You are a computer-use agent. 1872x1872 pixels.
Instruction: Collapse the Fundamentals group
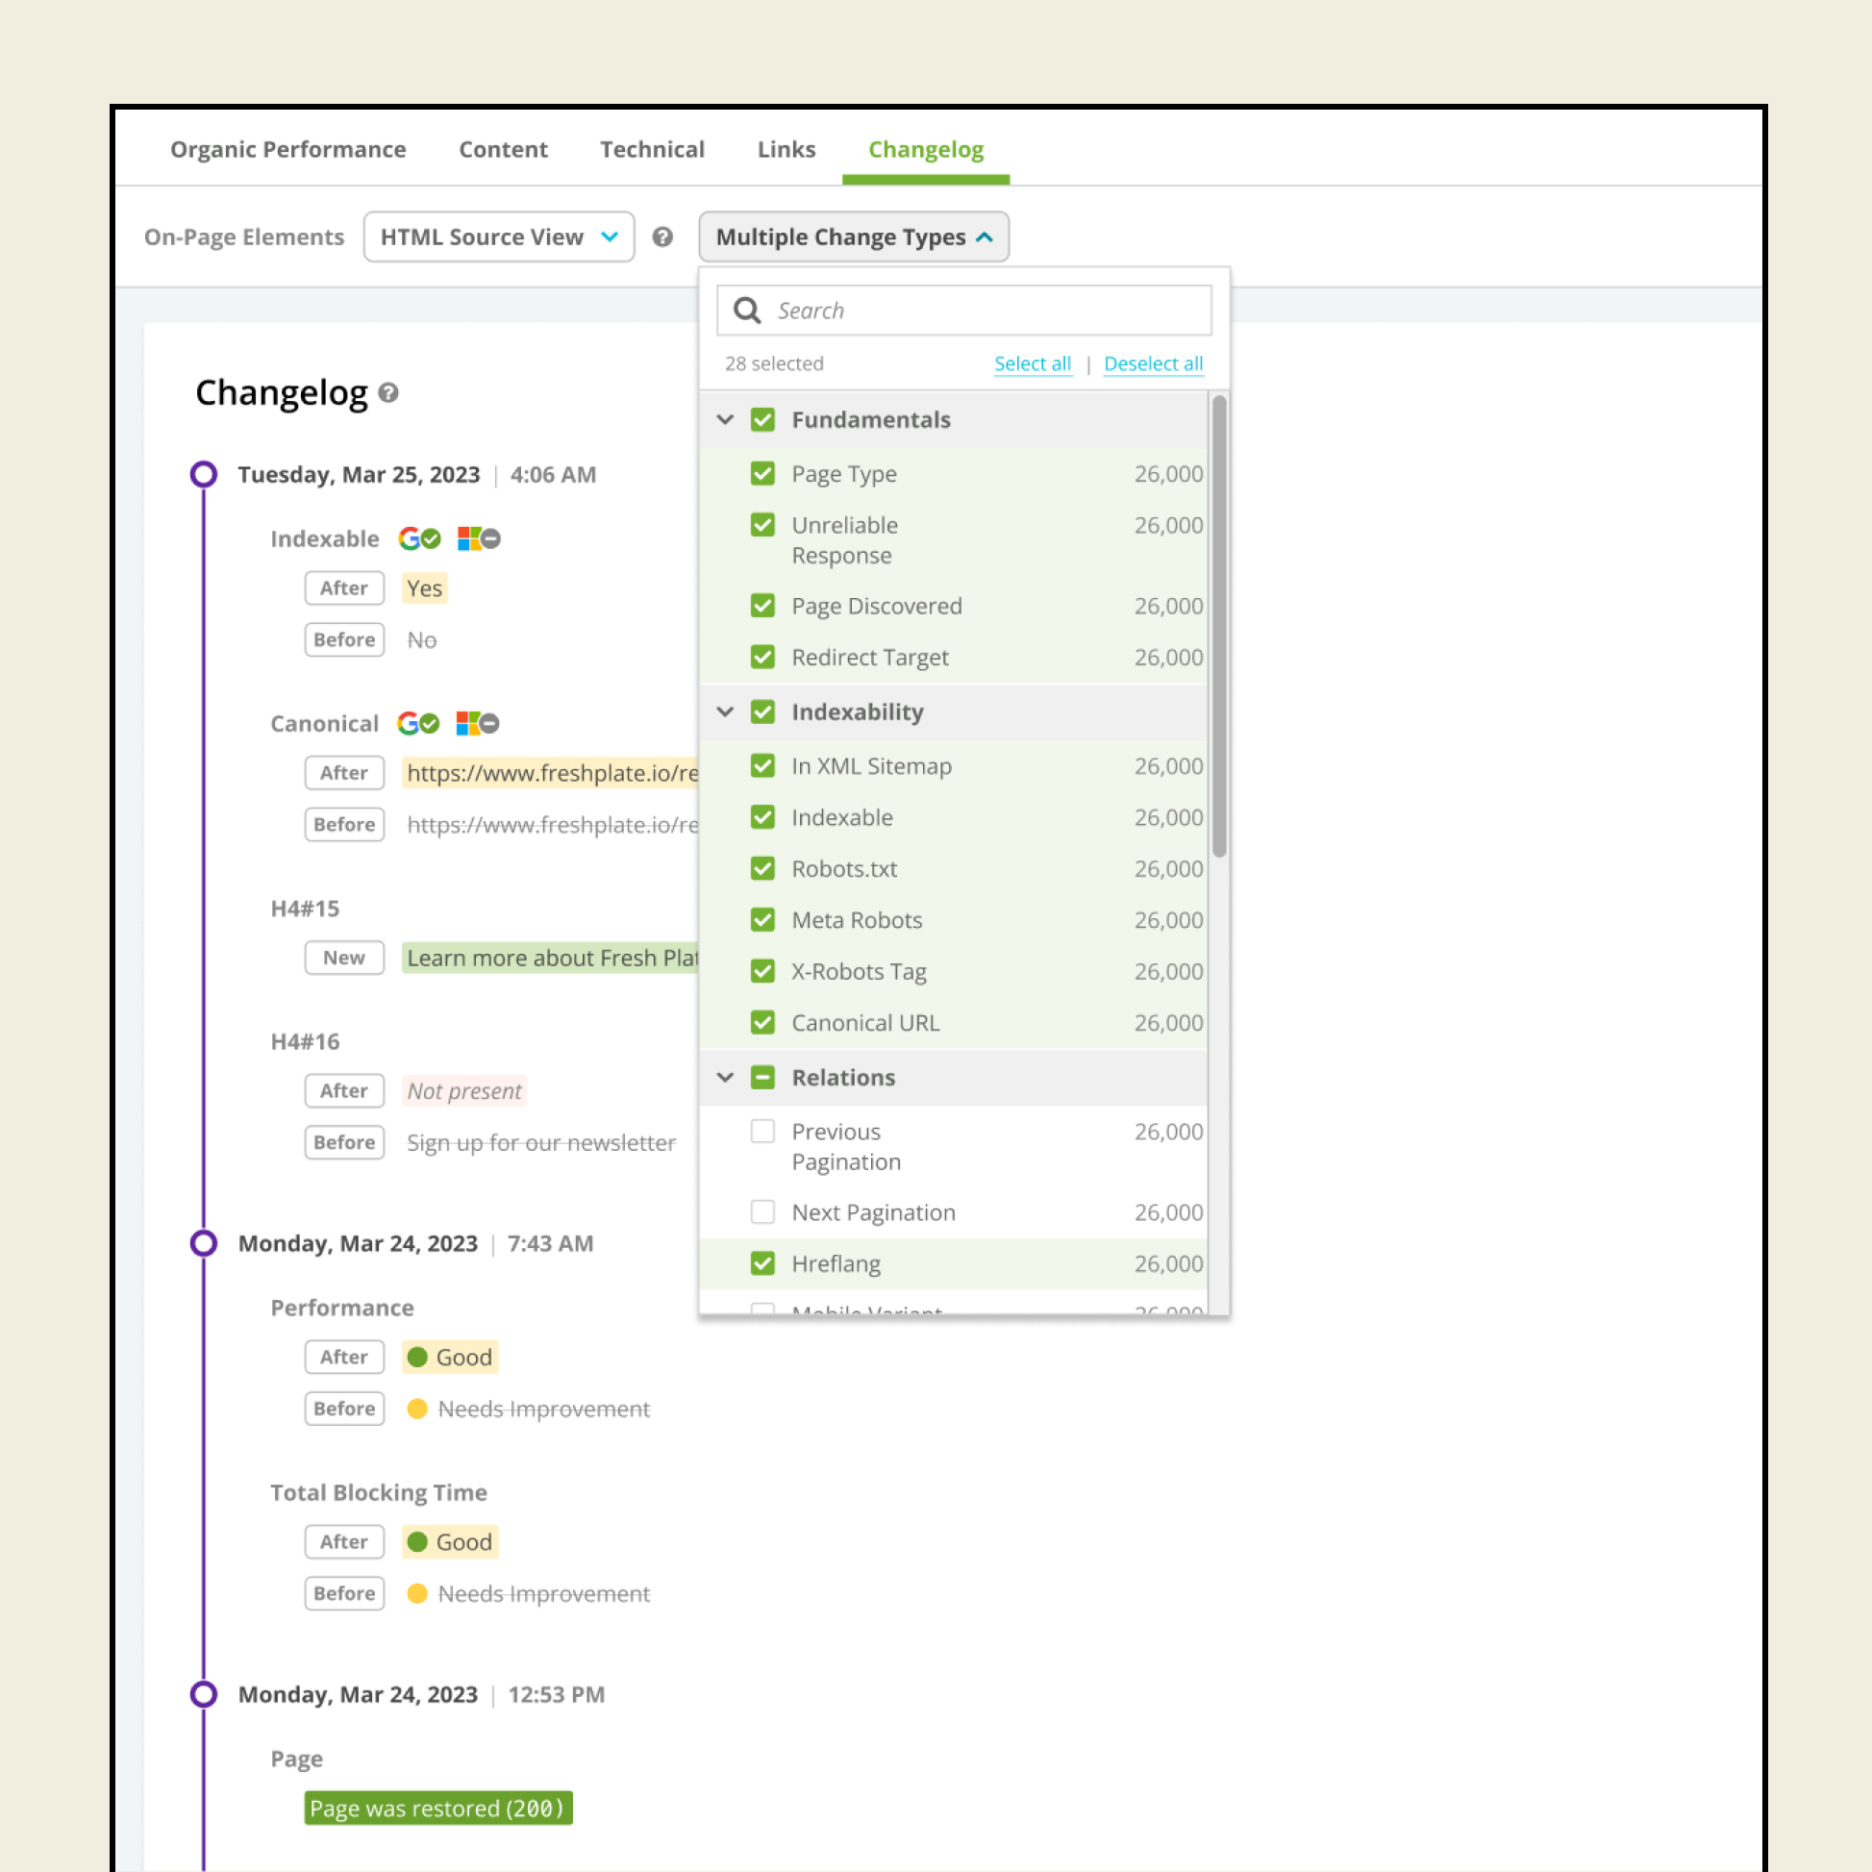(725, 419)
